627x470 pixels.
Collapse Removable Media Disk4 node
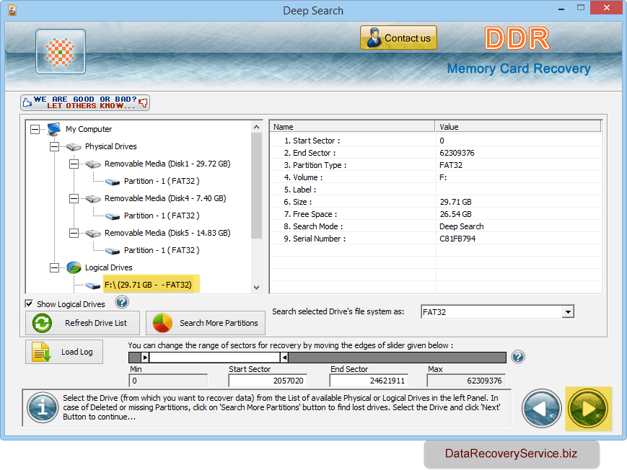coord(74,199)
